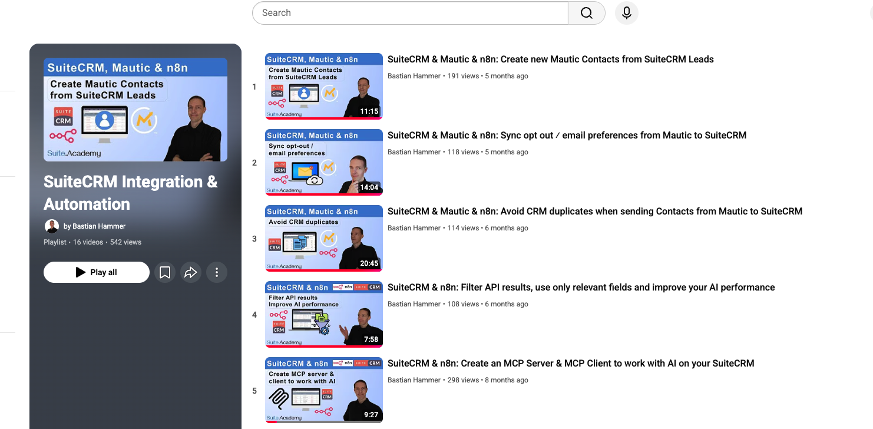Screen dimensions: 873x429
Task: Open the large playlist cover thumbnail
Action: pos(135,110)
